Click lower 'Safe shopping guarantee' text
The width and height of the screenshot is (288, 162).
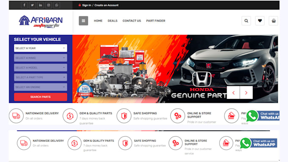150,146
